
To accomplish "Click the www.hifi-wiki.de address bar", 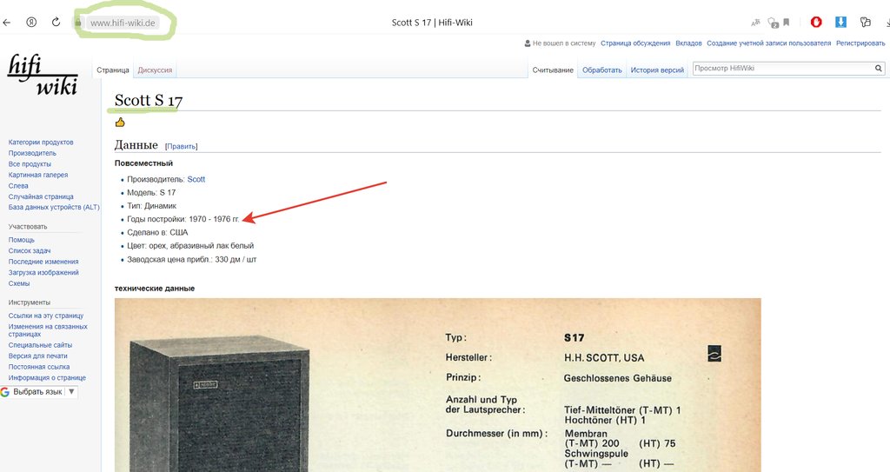I will [x=123, y=23].
